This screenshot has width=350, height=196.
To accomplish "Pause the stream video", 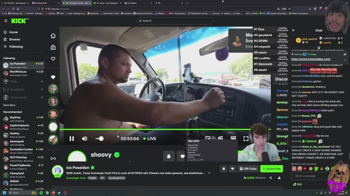I will click(71, 139).
